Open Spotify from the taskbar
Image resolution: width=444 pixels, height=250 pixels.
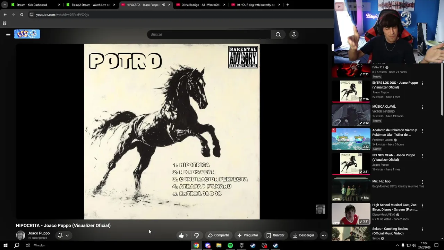[230, 245]
